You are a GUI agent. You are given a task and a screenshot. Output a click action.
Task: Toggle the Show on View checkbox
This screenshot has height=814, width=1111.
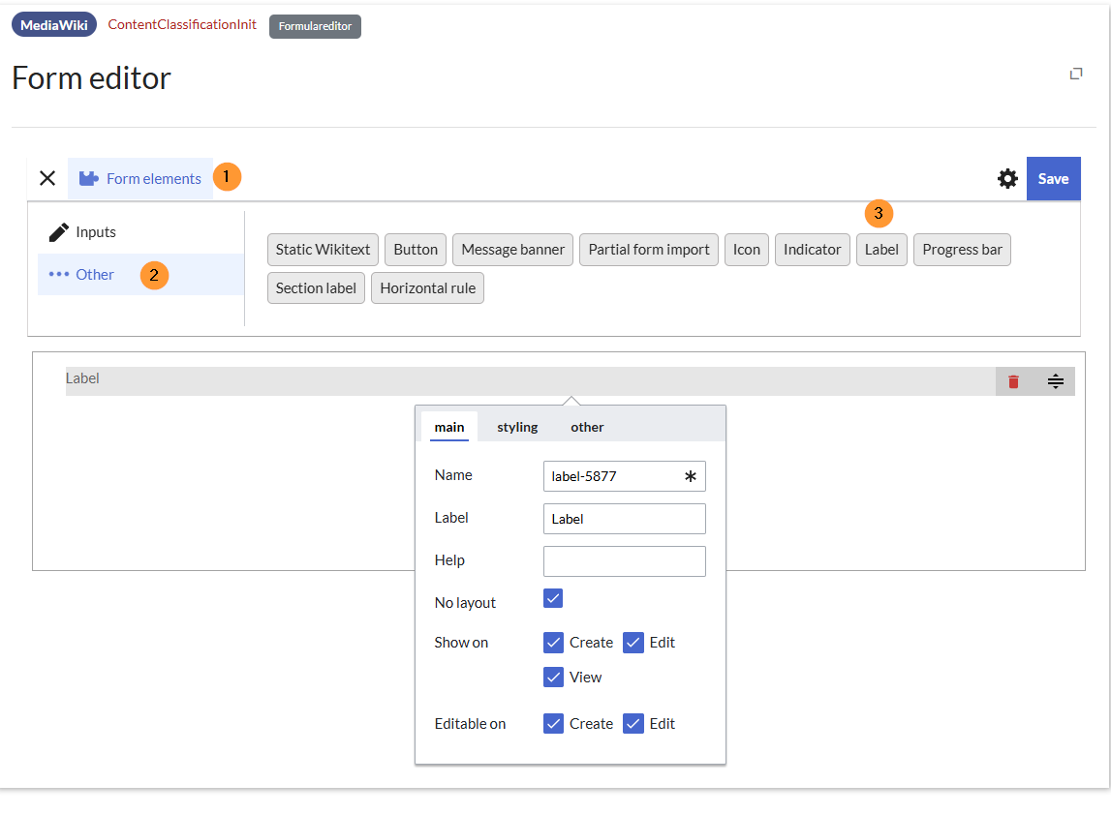[553, 678]
